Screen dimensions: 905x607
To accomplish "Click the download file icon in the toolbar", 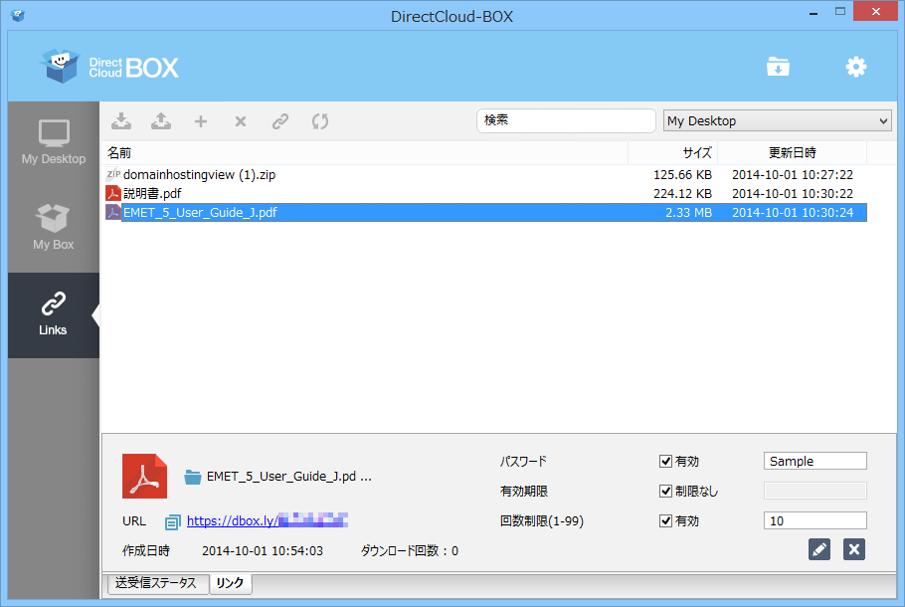I will pos(121,120).
